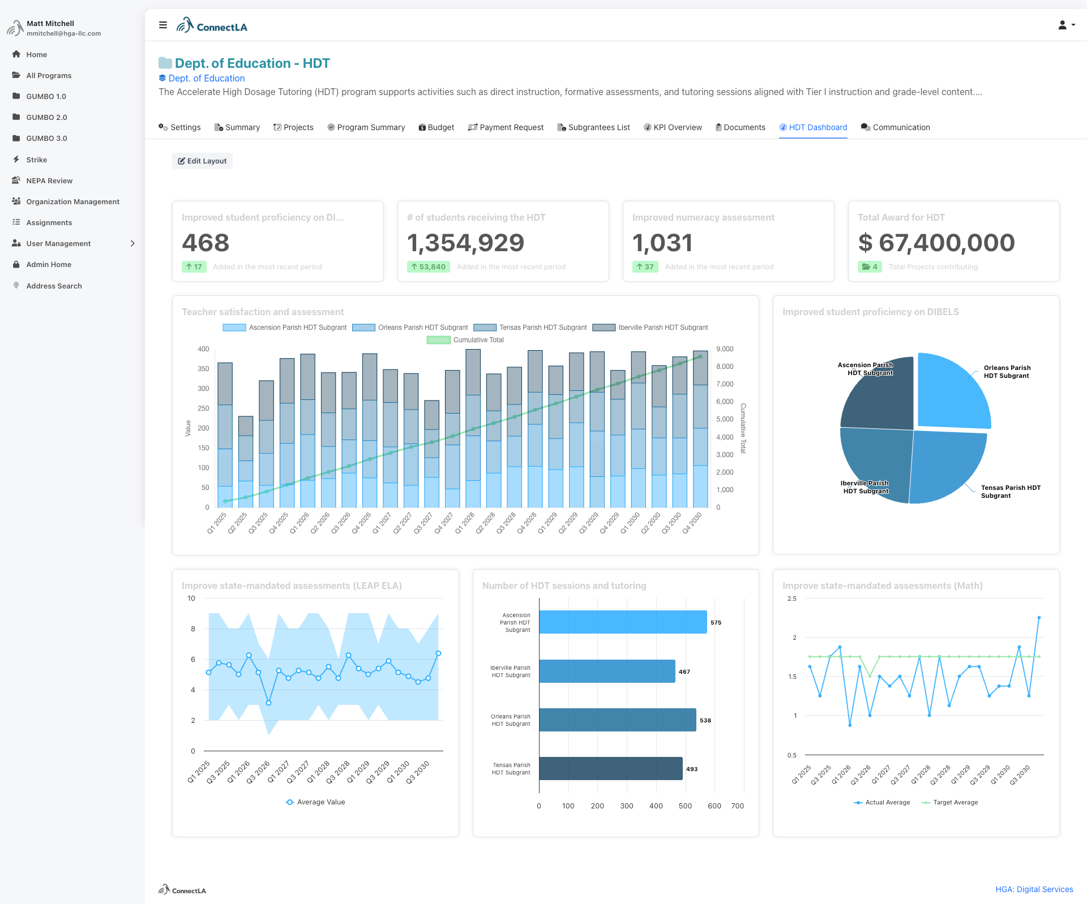Select the Assignments checklist icon
The height and width of the screenshot is (904, 1087).
point(16,222)
